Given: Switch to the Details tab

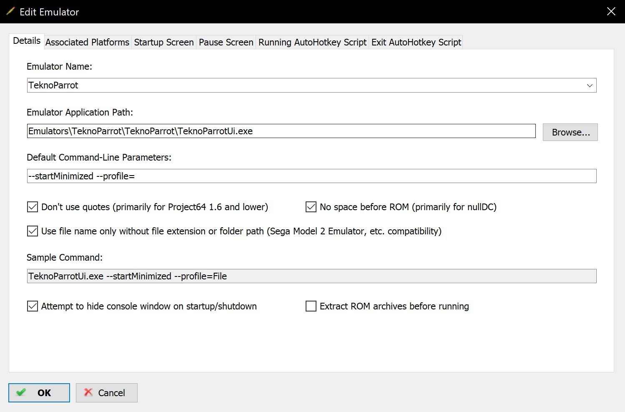Looking at the screenshot, I should point(27,41).
